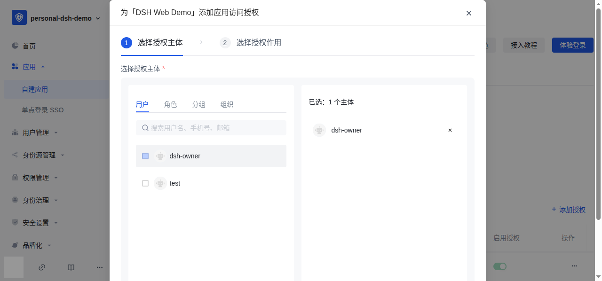Click the 添加授权 link
This screenshot has height=281, width=602.
coord(569,210)
